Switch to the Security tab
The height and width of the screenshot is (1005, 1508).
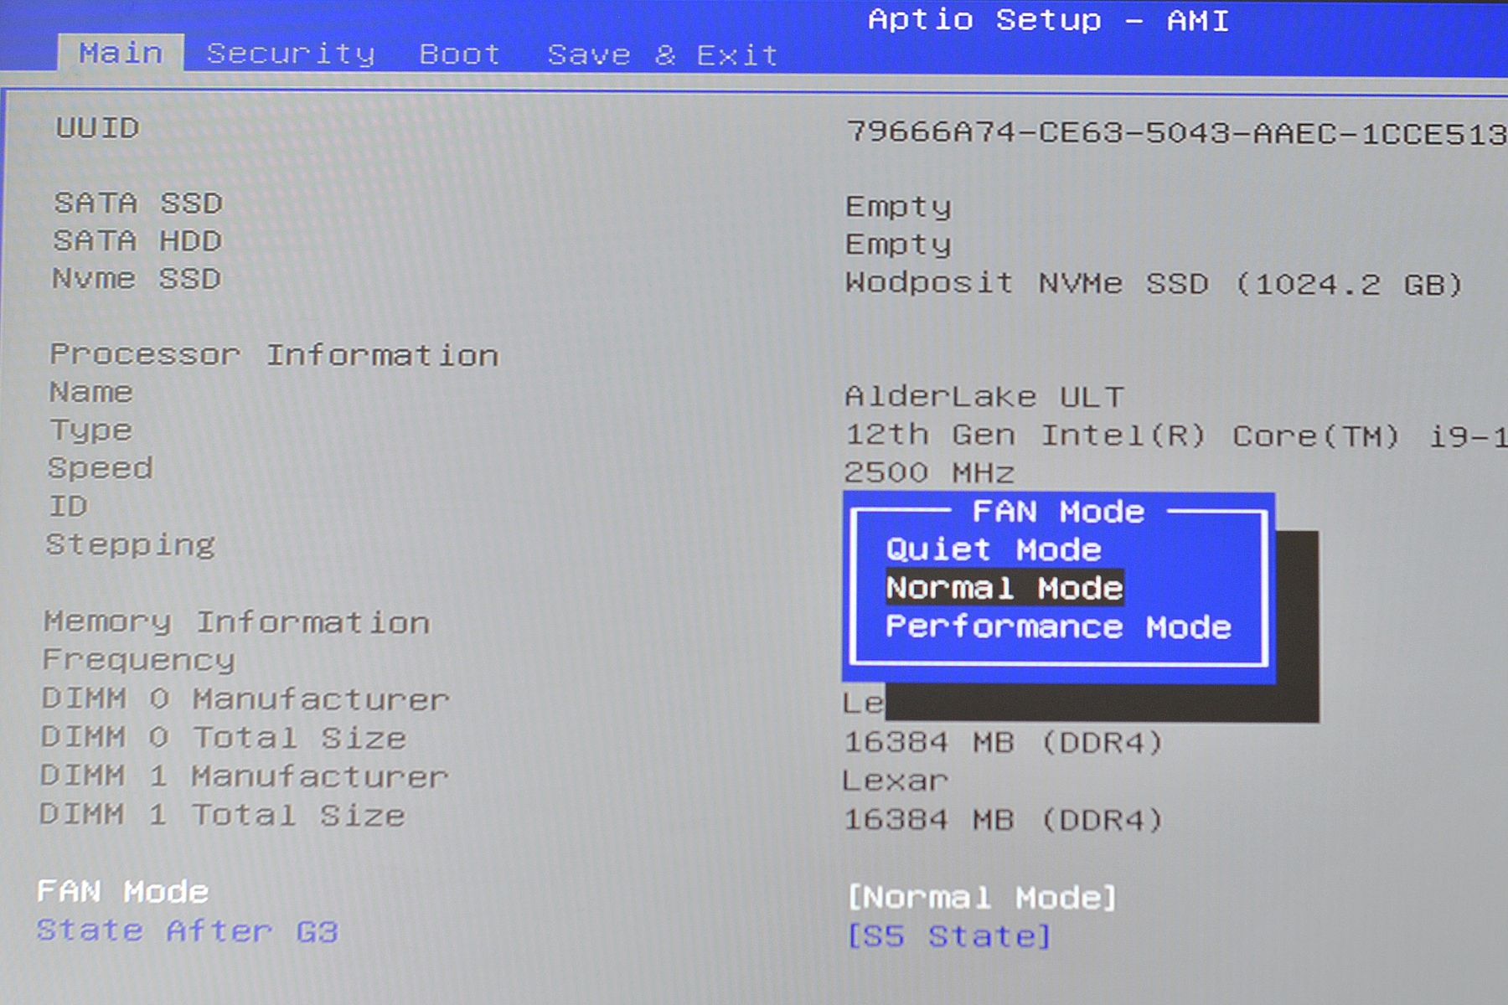290,54
